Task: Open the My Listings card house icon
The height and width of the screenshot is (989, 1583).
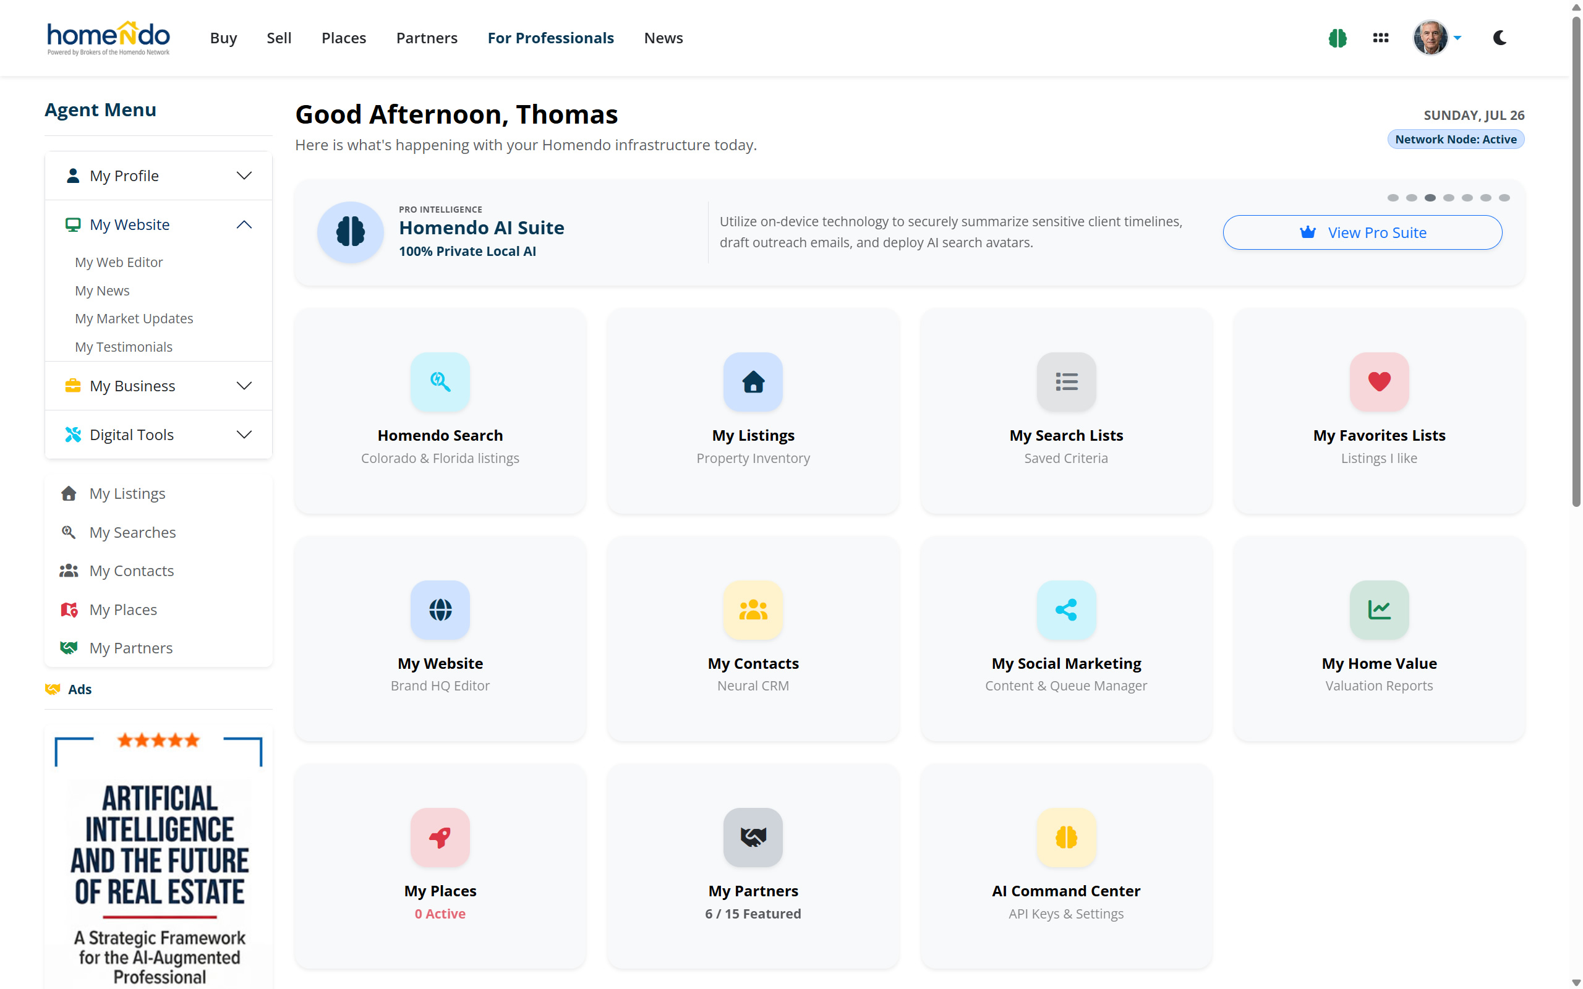Action: click(x=753, y=381)
